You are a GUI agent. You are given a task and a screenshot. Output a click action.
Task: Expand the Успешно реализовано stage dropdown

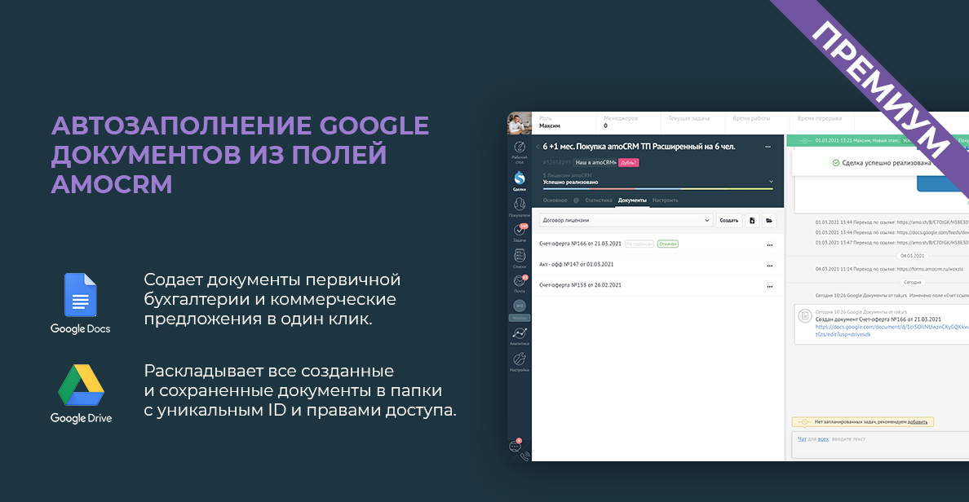pos(771,182)
